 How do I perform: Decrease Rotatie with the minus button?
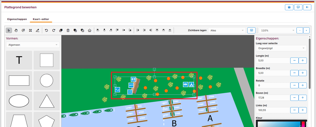point(294,85)
